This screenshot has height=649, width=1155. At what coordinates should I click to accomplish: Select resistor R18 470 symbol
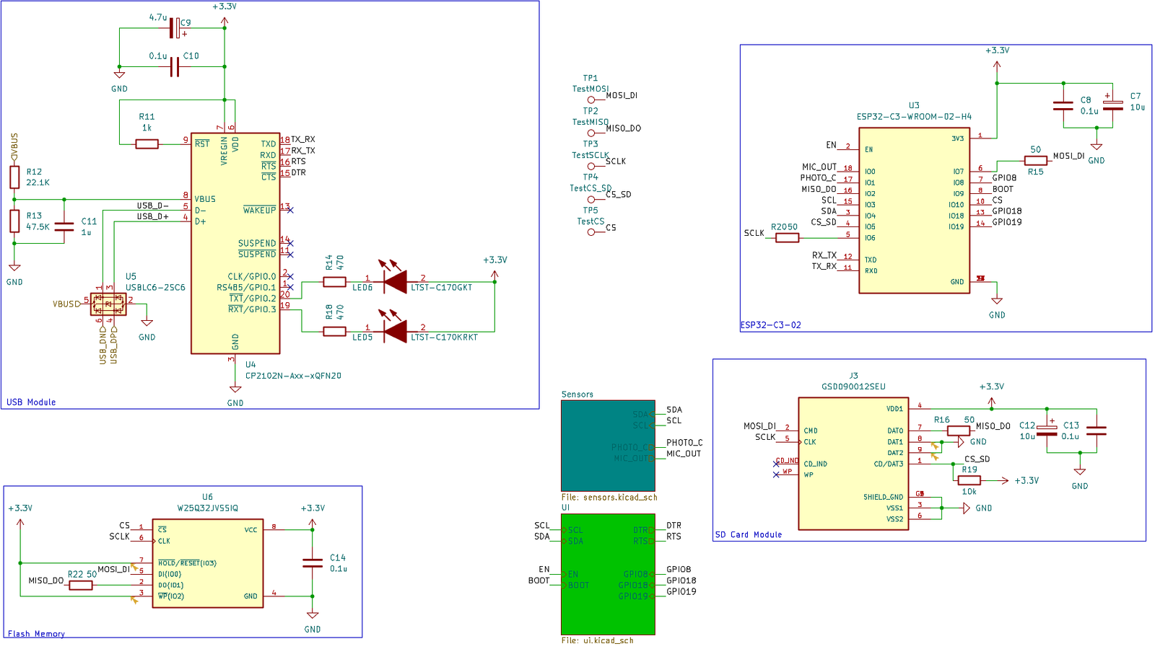tap(334, 331)
